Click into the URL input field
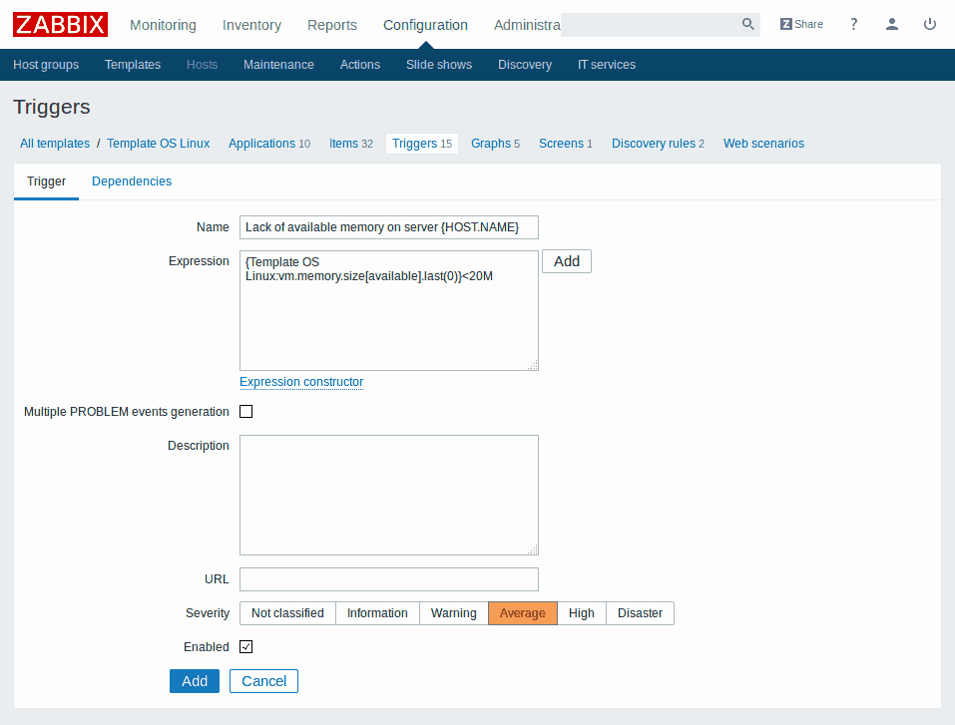Screen dimensions: 955x725 pyautogui.click(x=389, y=579)
